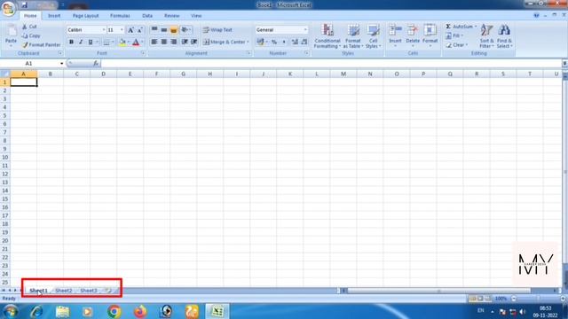Toggle Bold formatting
Screen dimensions: 568x319
tap(71, 43)
